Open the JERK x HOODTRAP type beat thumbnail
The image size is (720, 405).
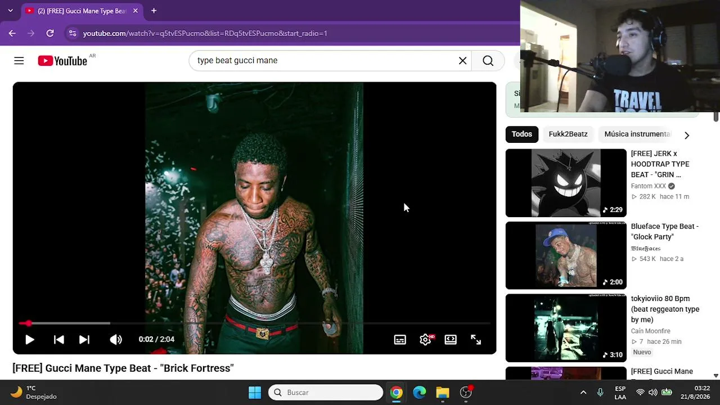point(566,183)
